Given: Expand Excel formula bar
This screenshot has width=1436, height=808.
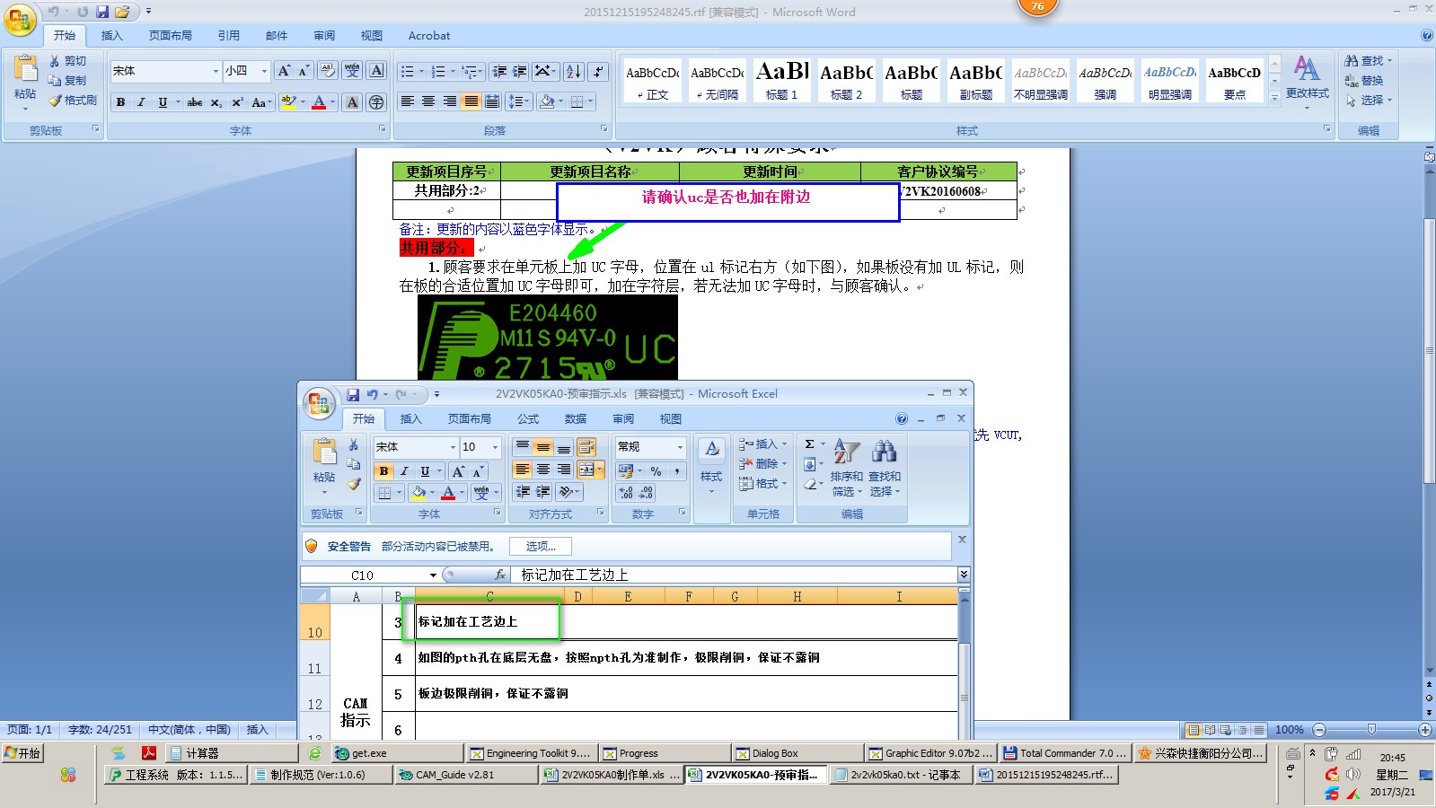Looking at the screenshot, I should coord(964,575).
